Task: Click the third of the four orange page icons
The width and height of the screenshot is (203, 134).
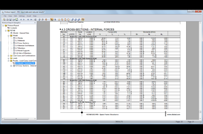Action: (65, 19)
